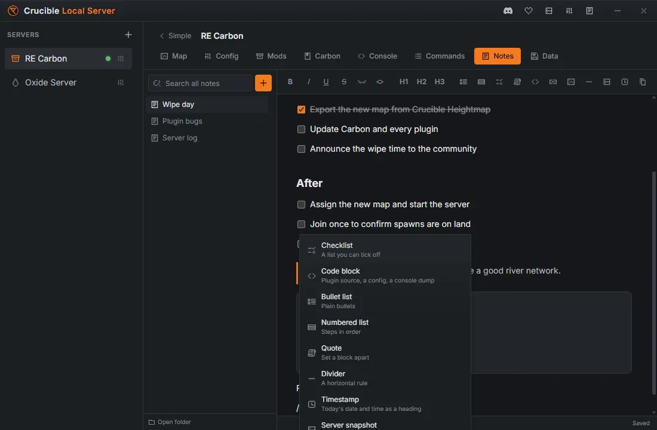
Task: Insert a bullet list using the toolbar icon
Action: pos(463,82)
